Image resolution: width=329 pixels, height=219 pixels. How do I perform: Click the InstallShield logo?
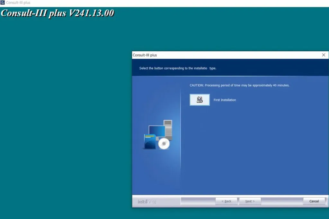[147, 201]
